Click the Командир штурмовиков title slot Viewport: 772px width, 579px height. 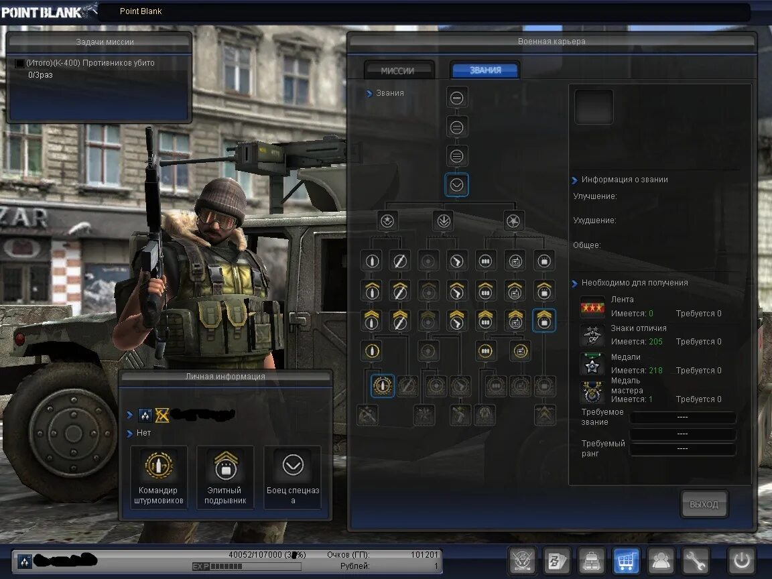click(159, 477)
